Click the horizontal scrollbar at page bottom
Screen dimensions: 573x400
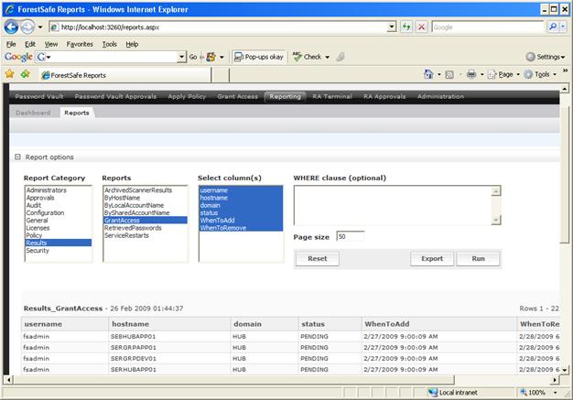tap(234, 380)
